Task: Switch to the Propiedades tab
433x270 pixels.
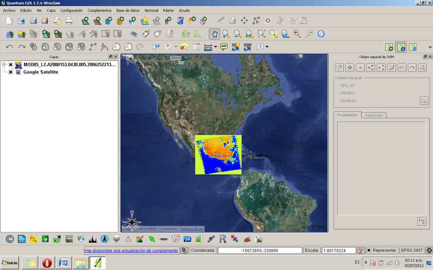Action: click(347, 115)
